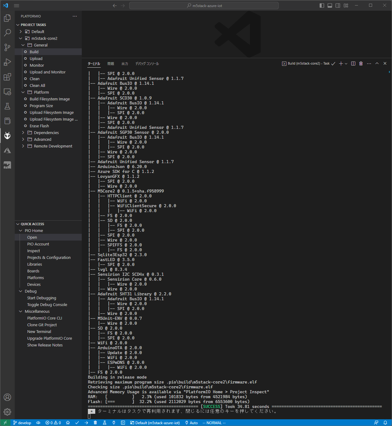The image size is (392, 426).
Task: Toggle the Primary Side Bar layout button
Action: pyautogui.click(x=322, y=6)
